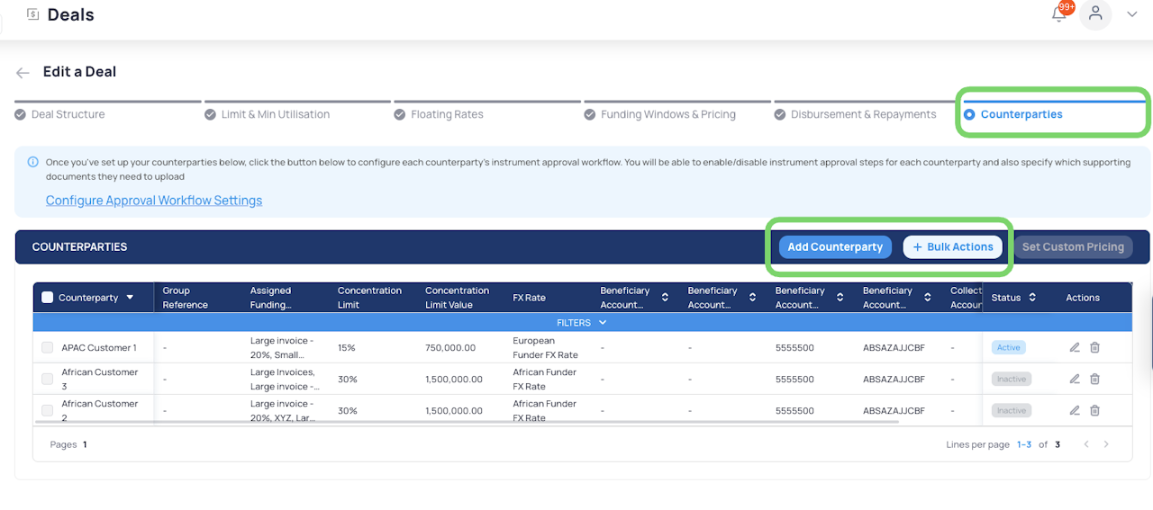Click the notifications bell icon
Screen dimensions: 1153x510
(x=1059, y=14)
